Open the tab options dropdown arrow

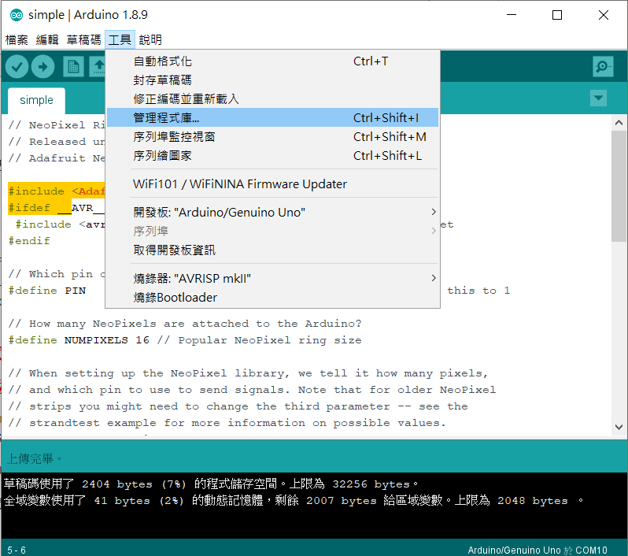pyautogui.click(x=599, y=98)
